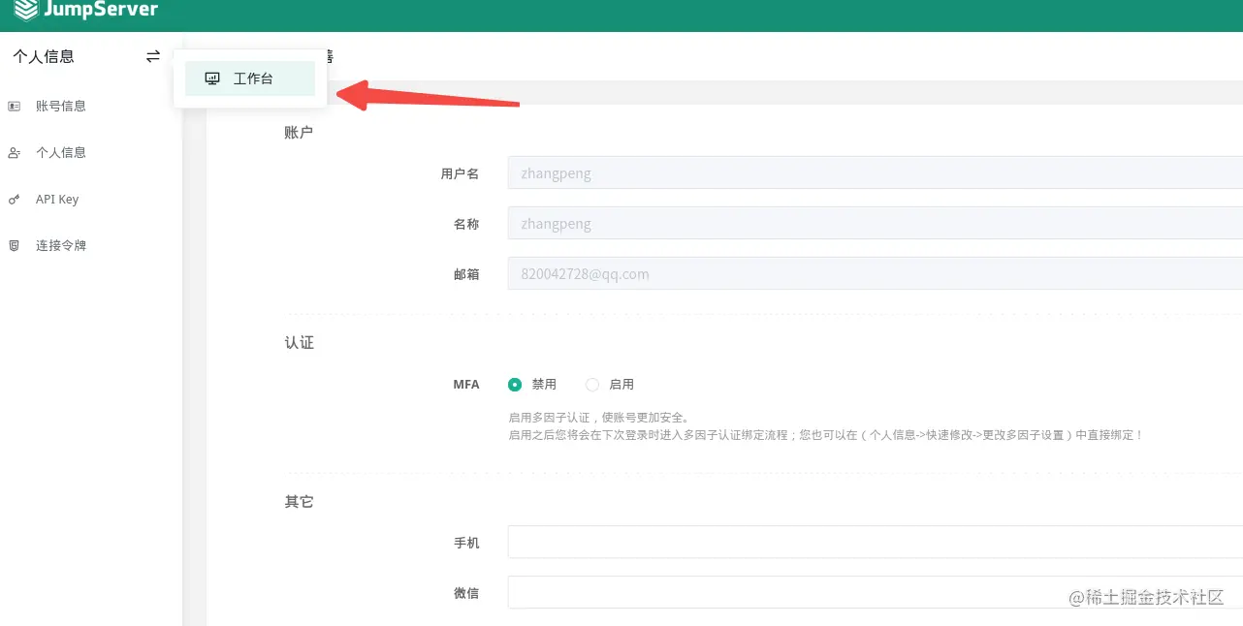The height and width of the screenshot is (626, 1243).
Task: Click the 账户 section heading
Action: [299, 132]
